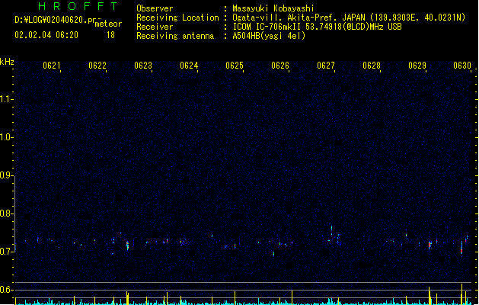Viewport: 479px width, 305px height.
Task: Click the Receiver label
Action: click(155, 27)
